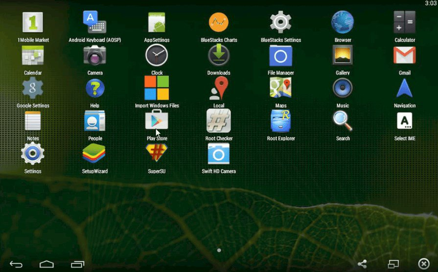Image resolution: width=438 pixels, height=272 pixels.
Task: Open the Navigation app
Action: pos(405,88)
